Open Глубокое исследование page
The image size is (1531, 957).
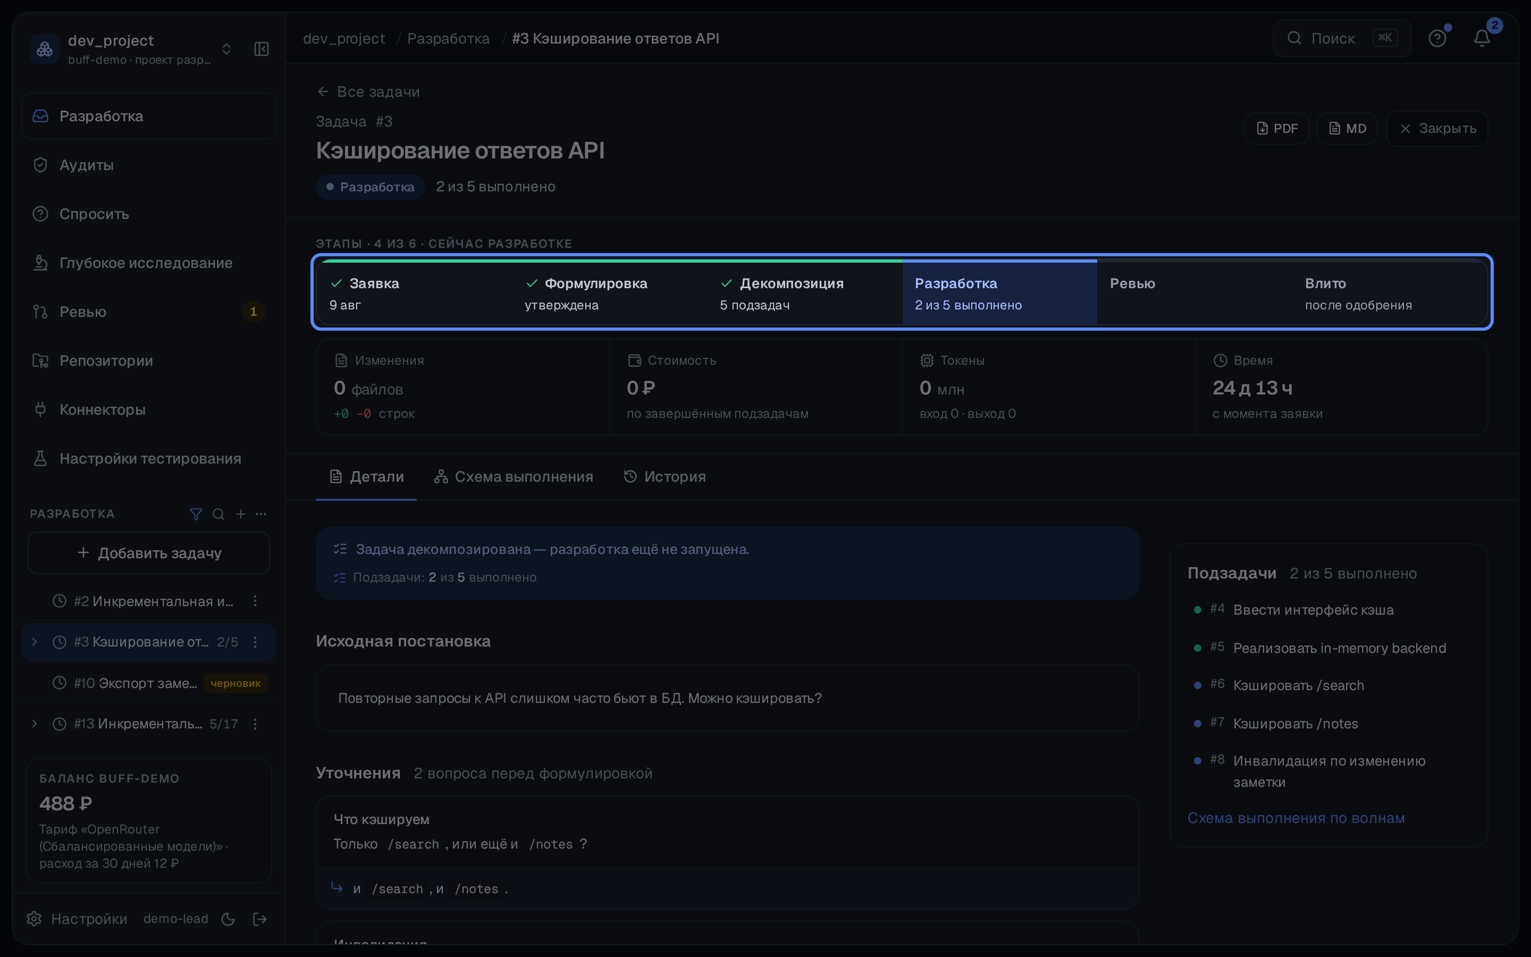149,263
